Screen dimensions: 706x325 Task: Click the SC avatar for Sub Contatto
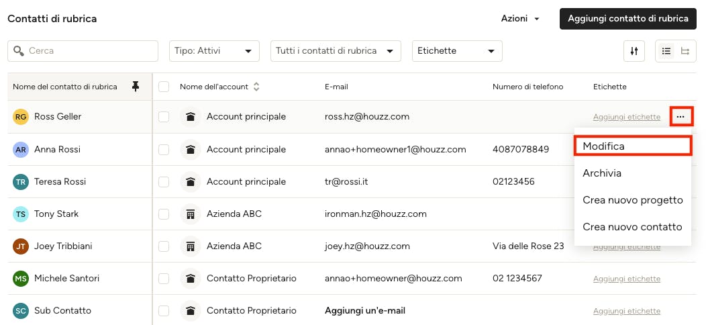point(21,311)
